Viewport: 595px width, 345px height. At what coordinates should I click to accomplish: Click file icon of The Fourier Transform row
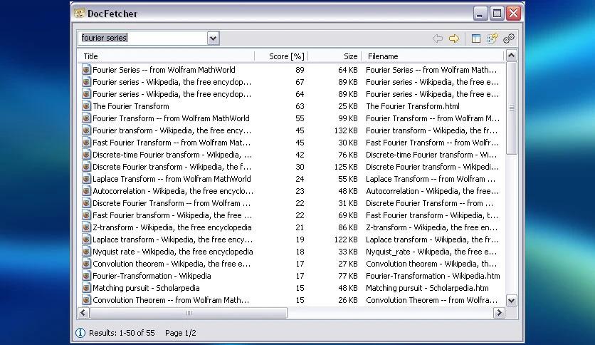point(87,106)
